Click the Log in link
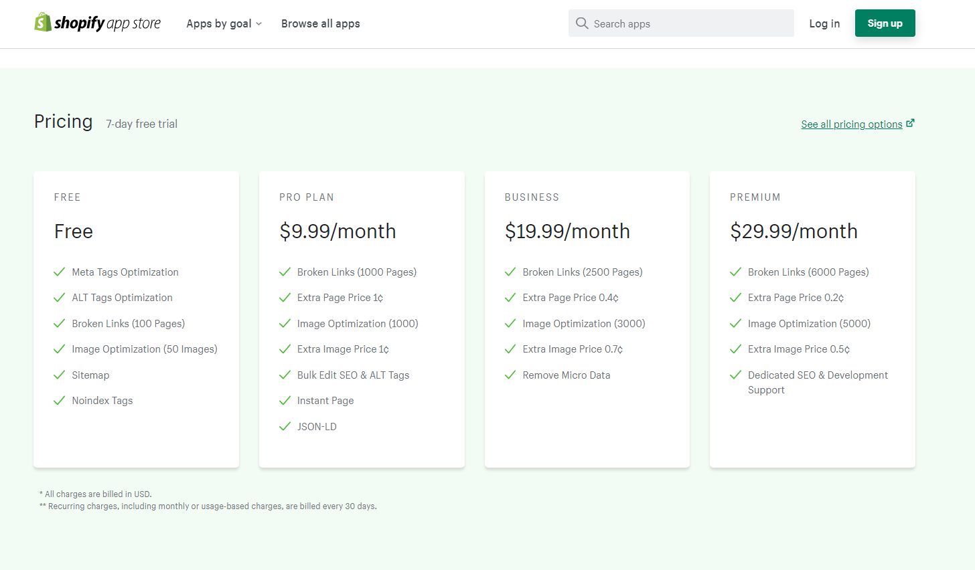This screenshot has width=975, height=570. tap(824, 23)
